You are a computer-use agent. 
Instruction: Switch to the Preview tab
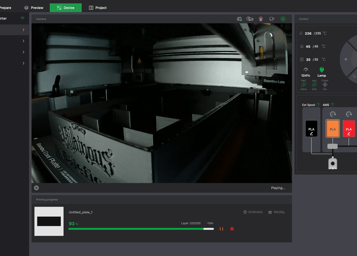point(34,8)
